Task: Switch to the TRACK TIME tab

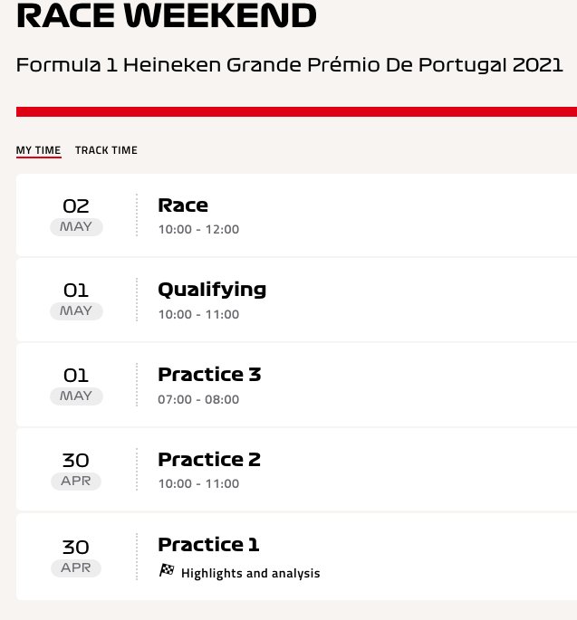Action: [106, 150]
